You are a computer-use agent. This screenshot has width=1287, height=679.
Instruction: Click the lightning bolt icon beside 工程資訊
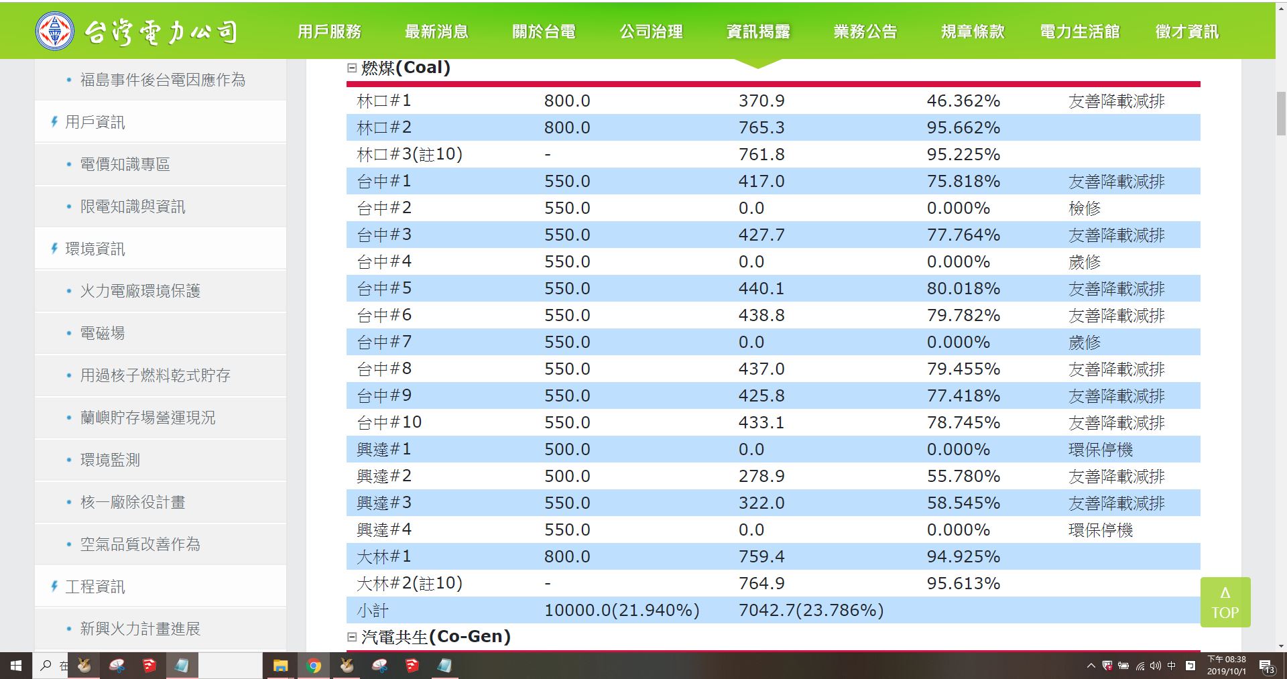click(54, 586)
